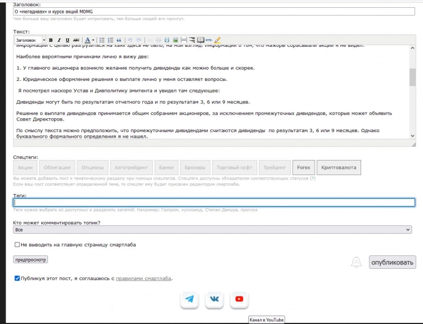Image resolution: width=423 pixels, height=324 pixels.
Task: Insert a bulleted list
Action: [102, 40]
